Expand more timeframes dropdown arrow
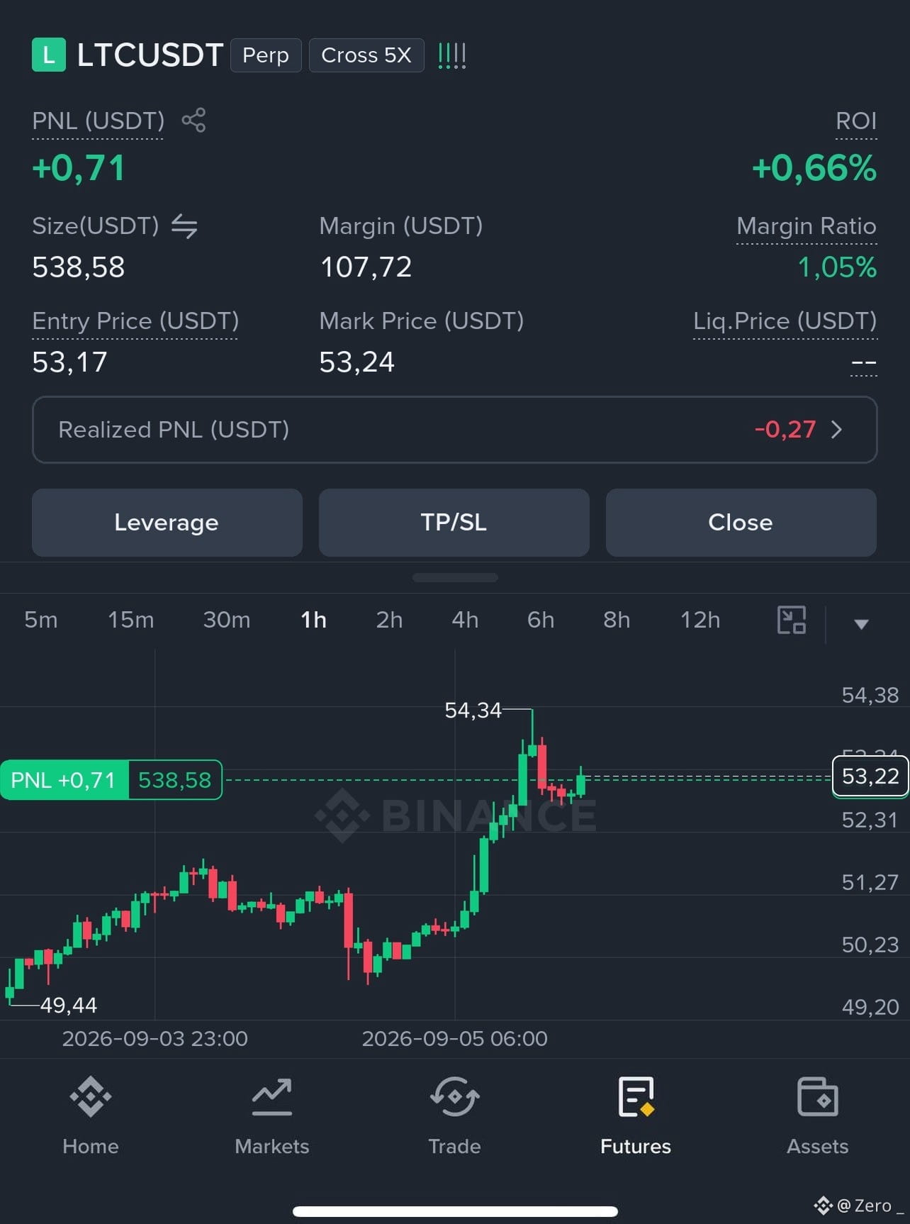The width and height of the screenshot is (910, 1224). pyautogui.click(x=861, y=624)
